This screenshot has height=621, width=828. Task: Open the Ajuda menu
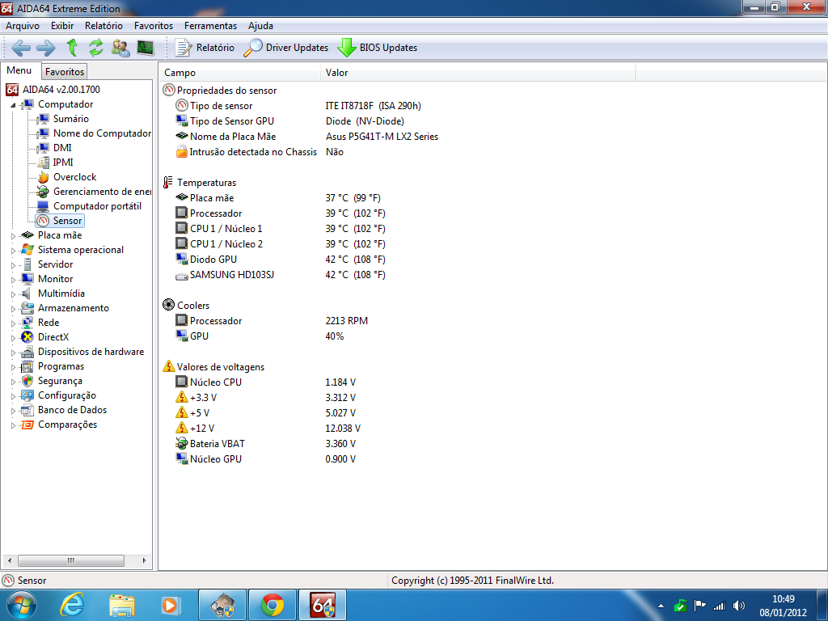pyautogui.click(x=260, y=26)
